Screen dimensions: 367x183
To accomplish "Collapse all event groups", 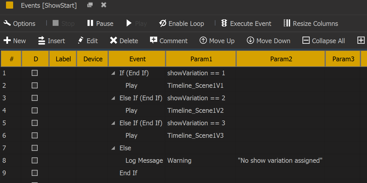I will pos(306,41).
